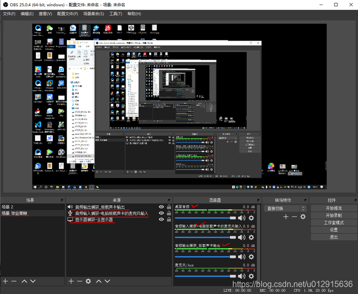Image resolution: width=358 pixels, height=294 pixels.
Task: Open the 配置文件(P) menu
Action: tap(68, 14)
